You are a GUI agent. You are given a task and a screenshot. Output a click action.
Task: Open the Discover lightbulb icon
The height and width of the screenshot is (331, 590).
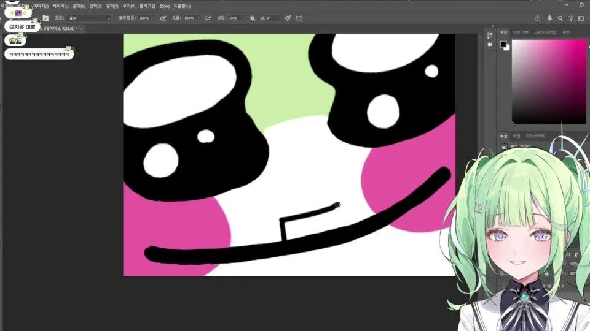571,18
